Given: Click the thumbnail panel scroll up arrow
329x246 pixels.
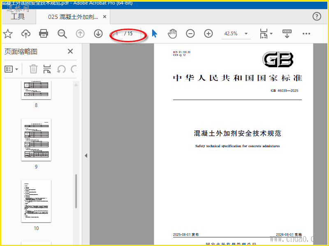Looking at the screenshot, I should 76,85.
